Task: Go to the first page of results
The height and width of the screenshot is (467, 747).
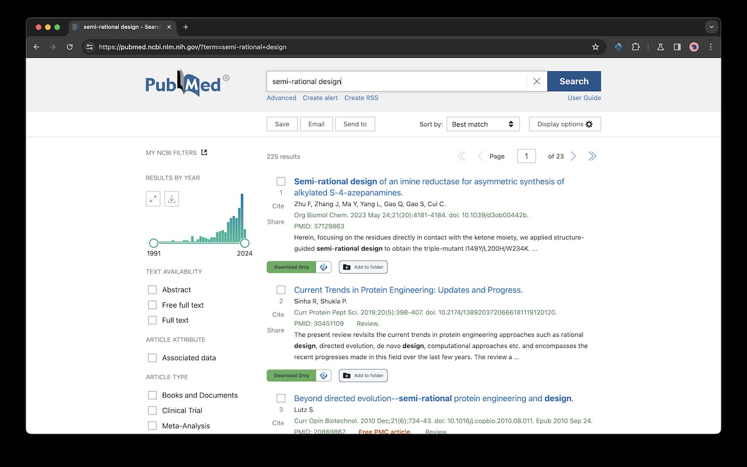Action: 461,156
